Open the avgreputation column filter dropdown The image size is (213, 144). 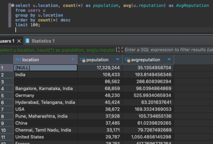(169, 60)
